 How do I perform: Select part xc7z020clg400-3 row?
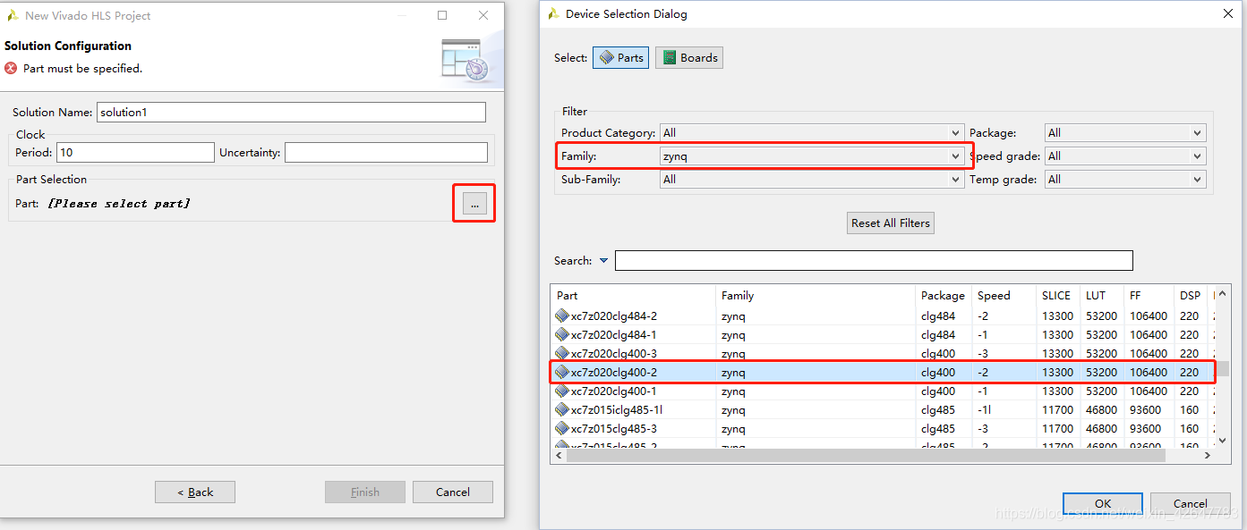[x=882, y=353]
